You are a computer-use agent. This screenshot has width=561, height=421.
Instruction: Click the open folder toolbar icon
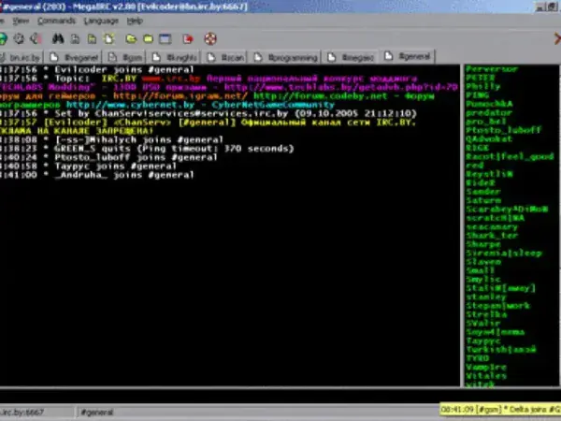131,38
